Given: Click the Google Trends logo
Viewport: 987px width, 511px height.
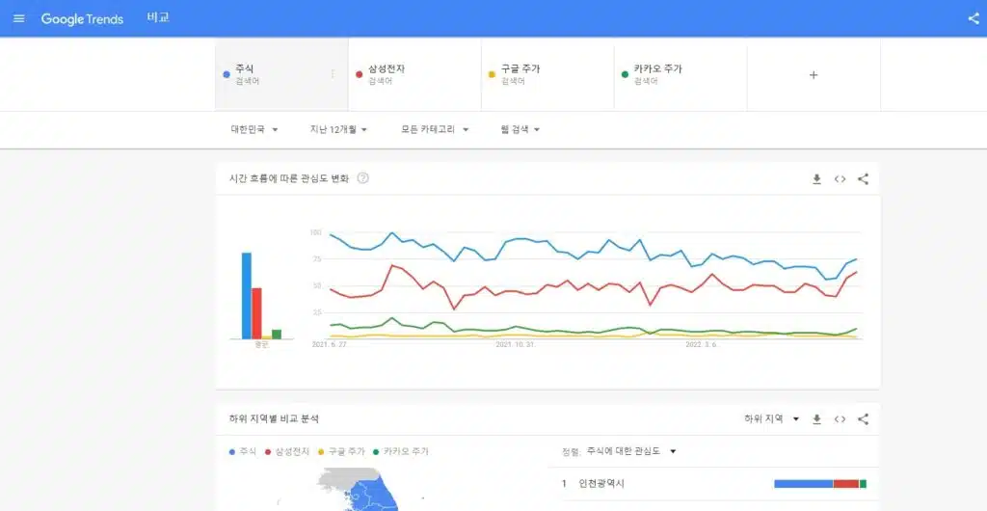Looking at the screenshot, I should pyautogui.click(x=82, y=19).
